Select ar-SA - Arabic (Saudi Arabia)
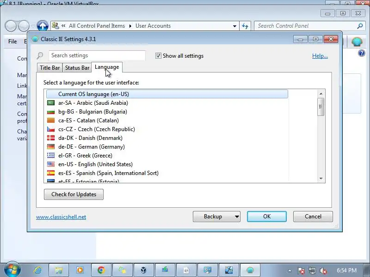 (167, 103)
